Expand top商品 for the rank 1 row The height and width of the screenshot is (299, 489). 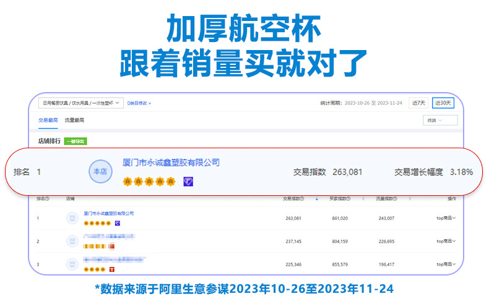446,218
